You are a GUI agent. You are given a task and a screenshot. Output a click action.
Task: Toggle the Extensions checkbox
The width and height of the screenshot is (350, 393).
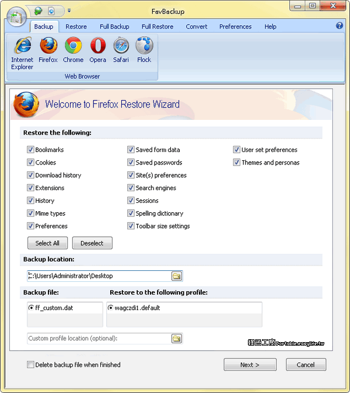coord(30,188)
